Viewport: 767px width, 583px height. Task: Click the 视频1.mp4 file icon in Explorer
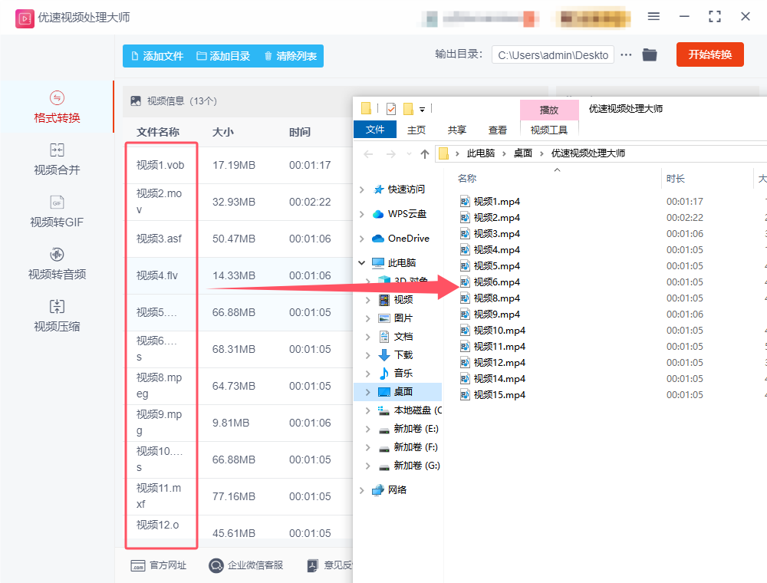(x=465, y=201)
